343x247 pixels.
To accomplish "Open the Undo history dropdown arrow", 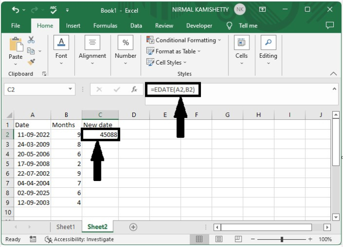I will pyautogui.click(x=24, y=10).
